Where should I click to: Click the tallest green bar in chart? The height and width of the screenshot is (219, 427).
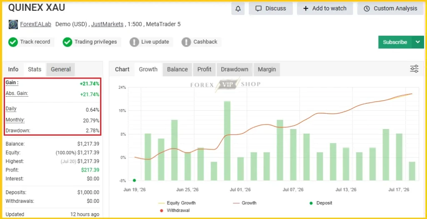point(227,141)
